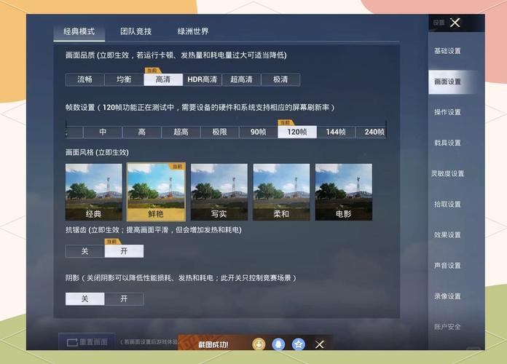Select the 写实 picture style thumbnail
507x364 pixels.
219,192
